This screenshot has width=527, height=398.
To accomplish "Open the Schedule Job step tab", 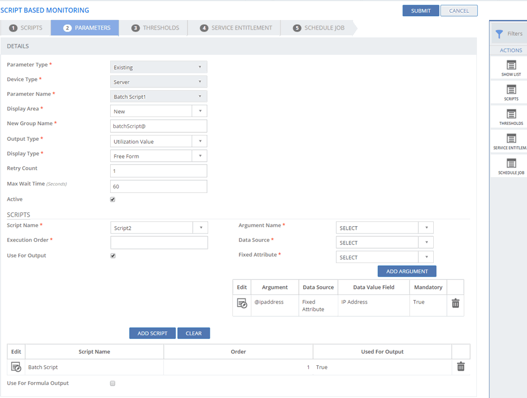I will coord(319,28).
